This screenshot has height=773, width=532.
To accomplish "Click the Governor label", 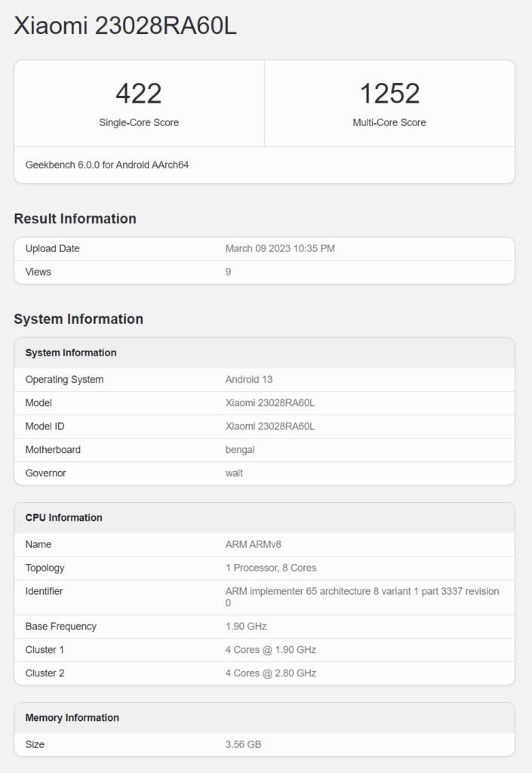I will click(x=45, y=473).
